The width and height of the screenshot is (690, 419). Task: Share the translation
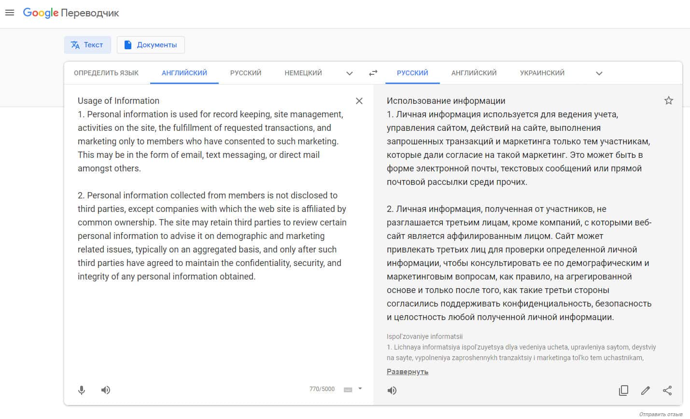(x=667, y=391)
